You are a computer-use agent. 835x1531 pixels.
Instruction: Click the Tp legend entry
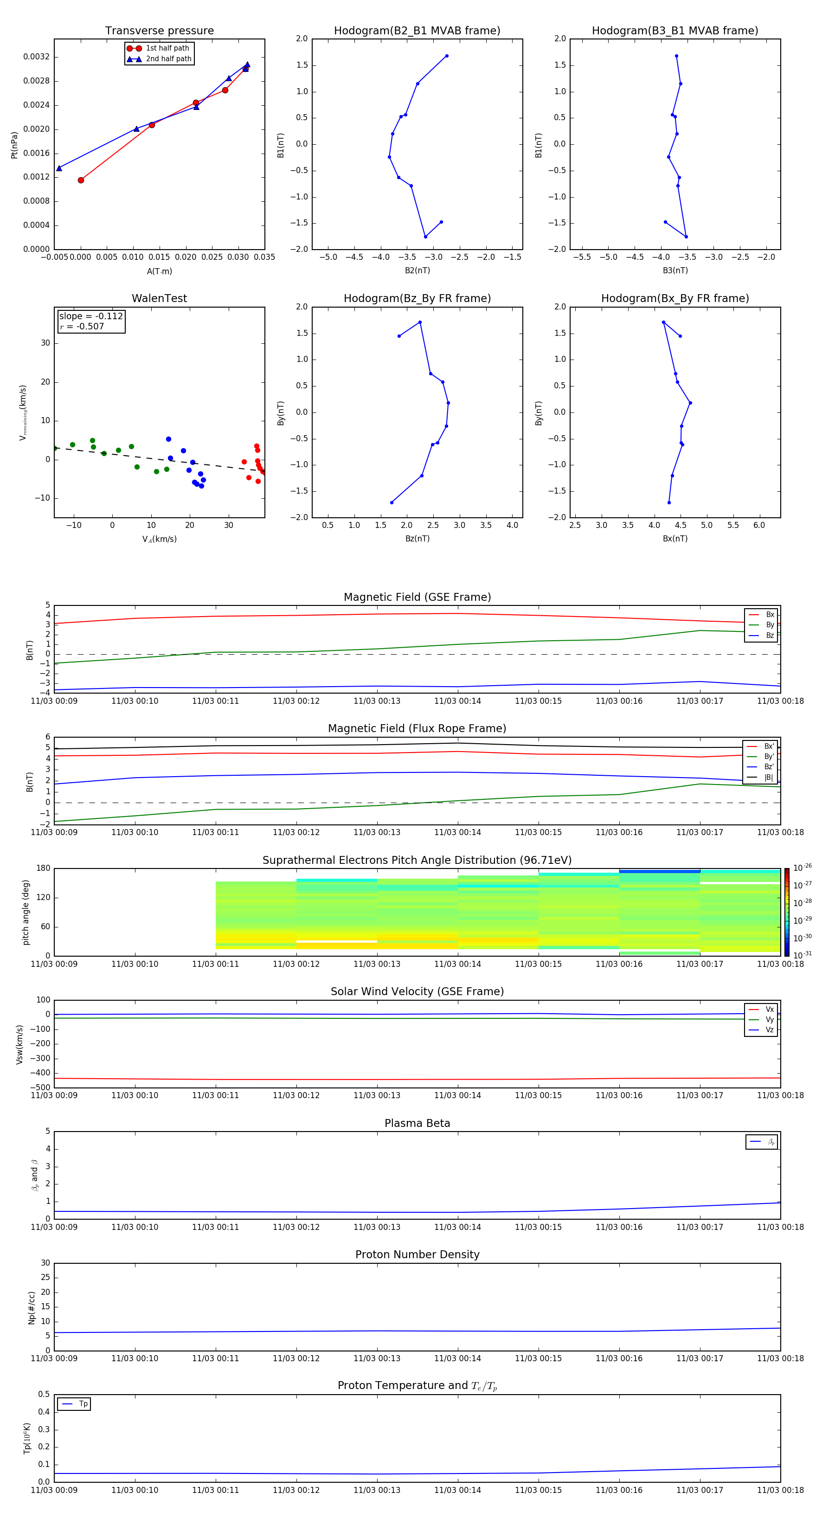coord(74,1404)
